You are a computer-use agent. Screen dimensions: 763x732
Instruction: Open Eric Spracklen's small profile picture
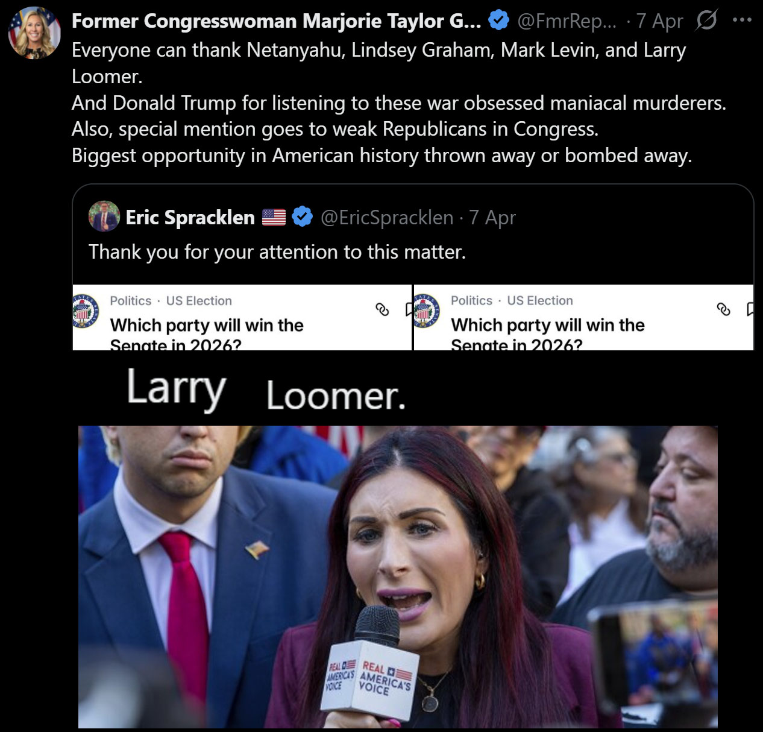(x=104, y=216)
